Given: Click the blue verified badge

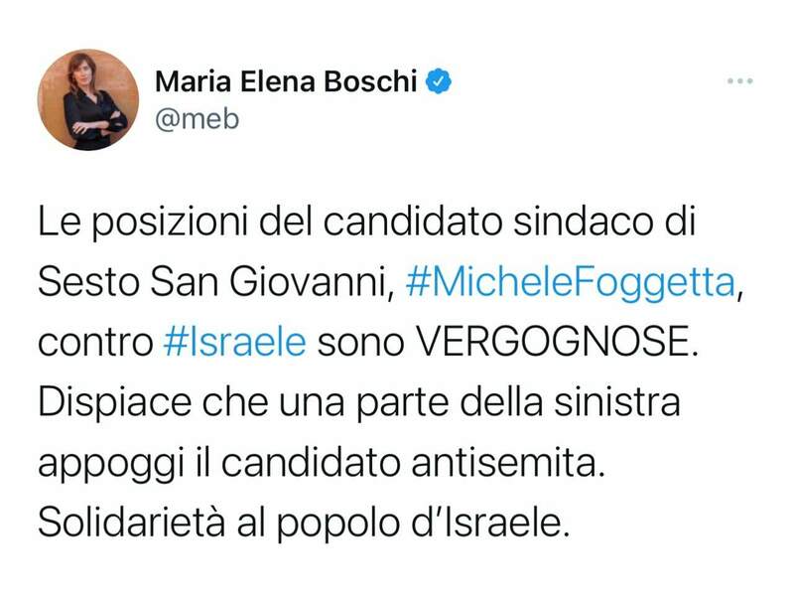Looking at the screenshot, I should pyautogui.click(x=439, y=81).
